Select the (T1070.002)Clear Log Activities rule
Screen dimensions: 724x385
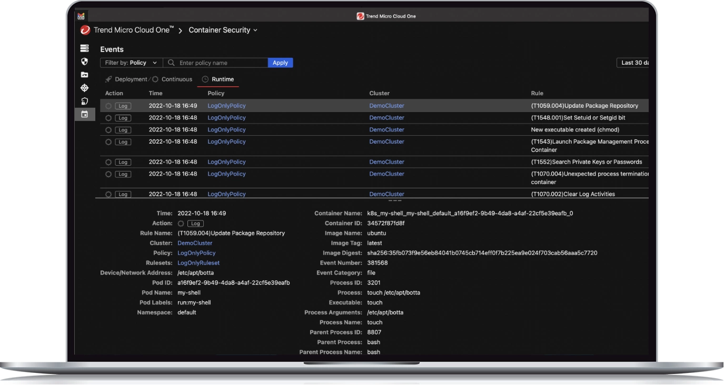(573, 194)
